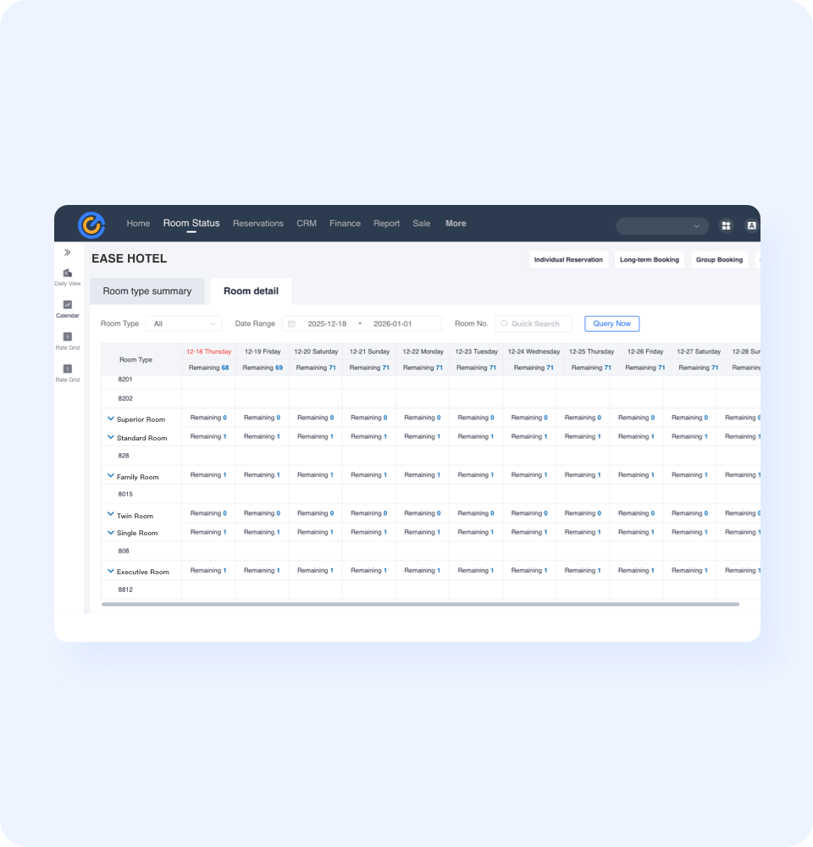Click the apps grid icon in the top bar
Viewport: 813px width, 847px height.
[726, 225]
